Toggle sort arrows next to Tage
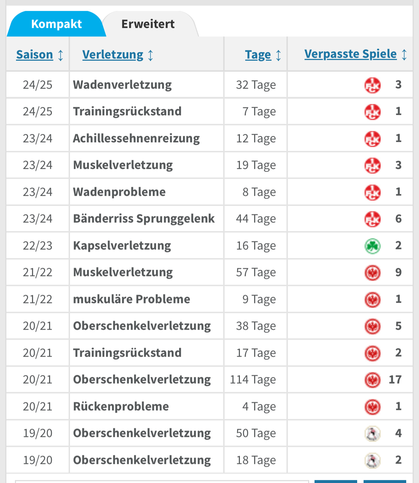Image resolution: width=419 pixels, height=483 pixels. [x=279, y=55]
